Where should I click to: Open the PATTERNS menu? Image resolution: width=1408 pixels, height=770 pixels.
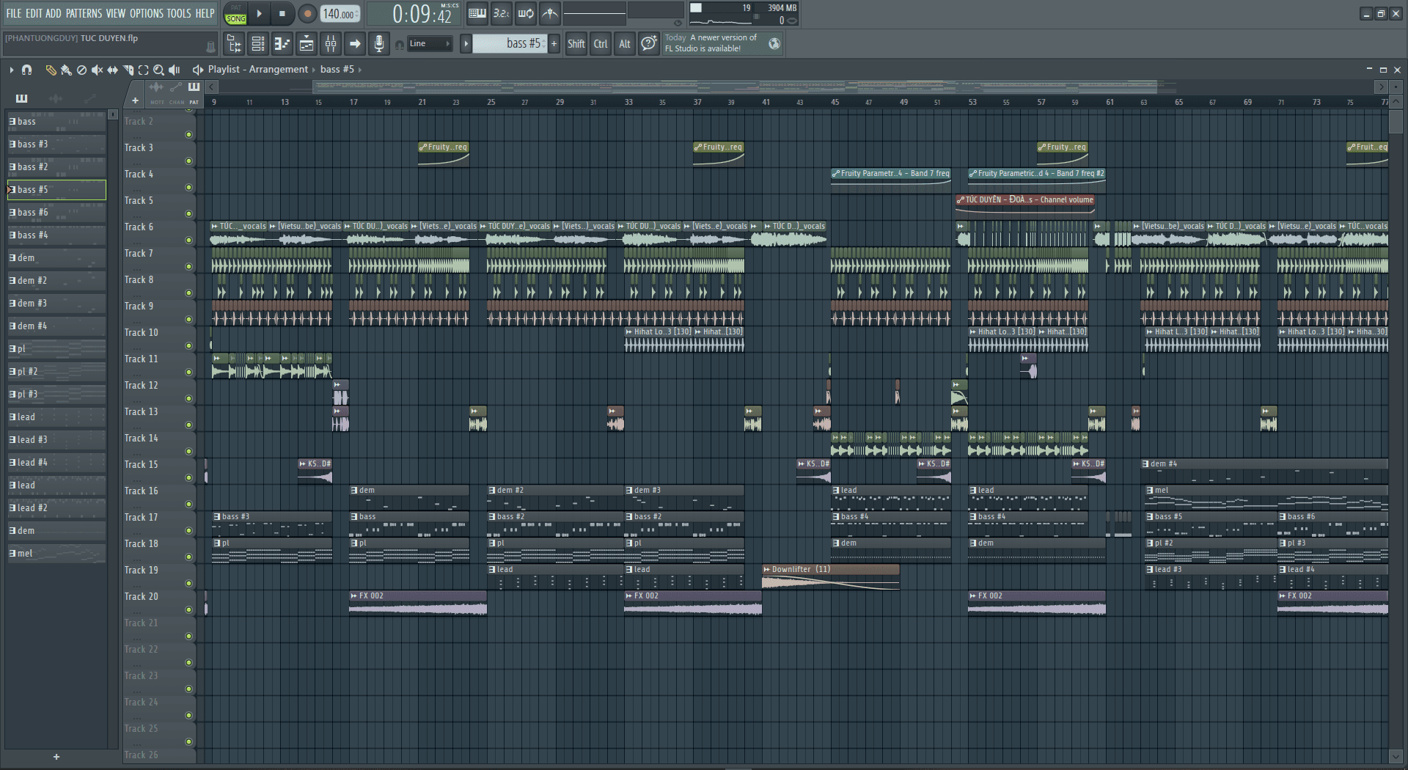pyautogui.click(x=84, y=13)
